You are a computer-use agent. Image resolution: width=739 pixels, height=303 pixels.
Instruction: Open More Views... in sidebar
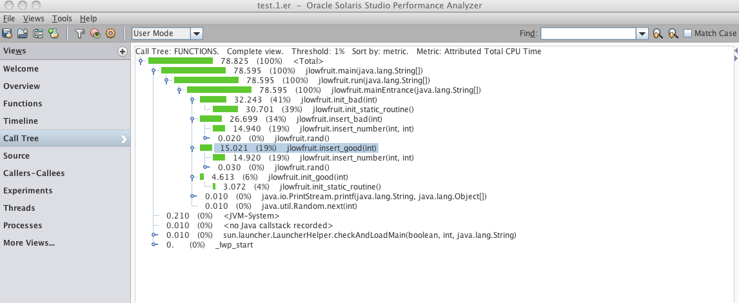(65, 243)
